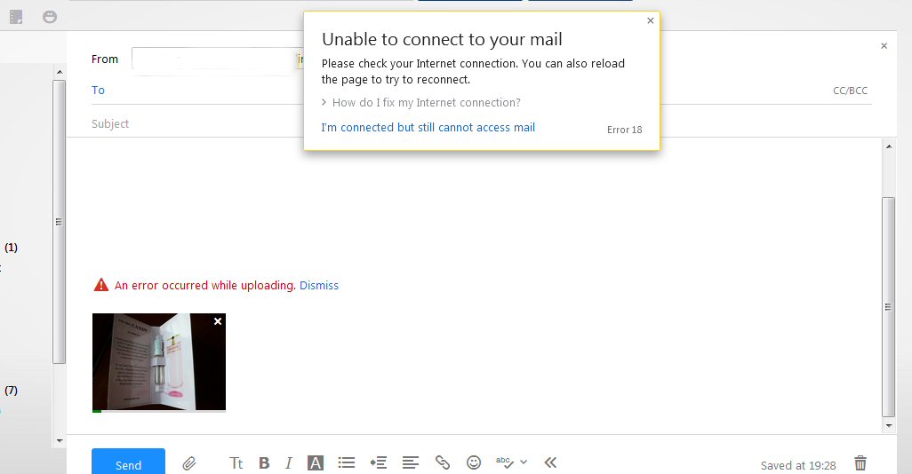Expand "How do I fix my Internet connection?"
The image size is (912, 474).
pos(425,103)
